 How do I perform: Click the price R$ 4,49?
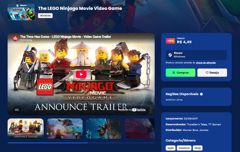pyautogui.click(x=184, y=42)
